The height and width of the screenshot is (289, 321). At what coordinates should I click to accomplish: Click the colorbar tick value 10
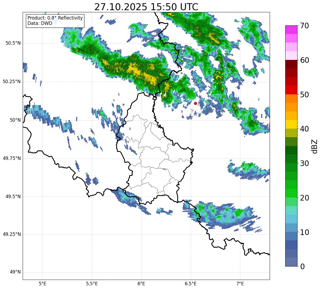point(305,232)
